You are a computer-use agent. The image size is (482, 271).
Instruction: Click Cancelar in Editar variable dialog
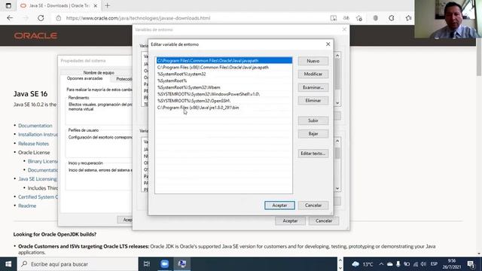(x=313, y=206)
